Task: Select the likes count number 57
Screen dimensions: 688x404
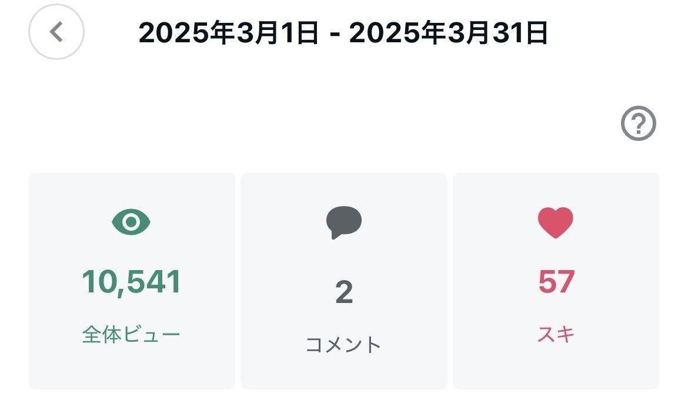Action: (x=556, y=282)
